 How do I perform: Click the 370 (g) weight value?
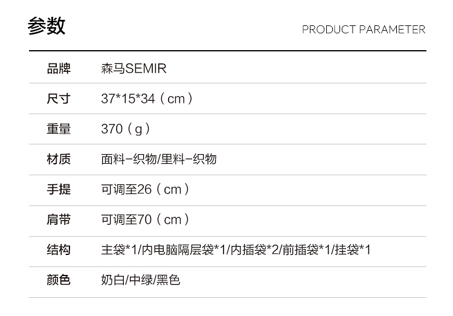[x=126, y=129]
